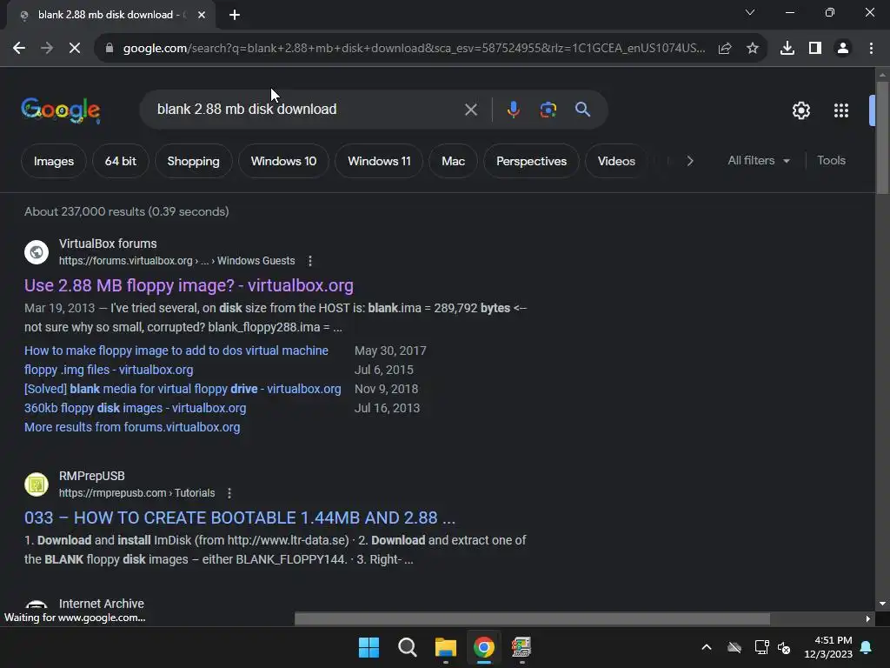Open 'More results from forums.virtualbox.org'
Image resolution: width=890 pixels, height=668 pixels.
pos(132,427)
